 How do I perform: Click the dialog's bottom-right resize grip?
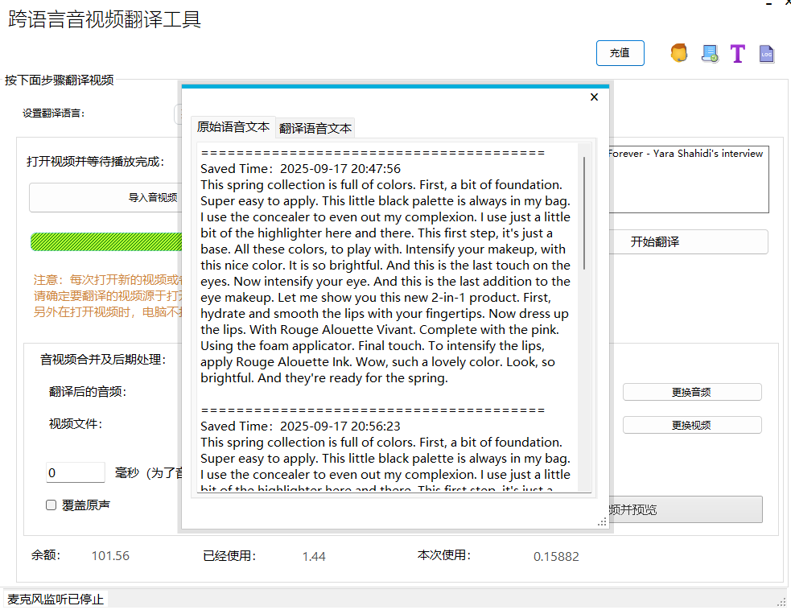tap(602, 523)
